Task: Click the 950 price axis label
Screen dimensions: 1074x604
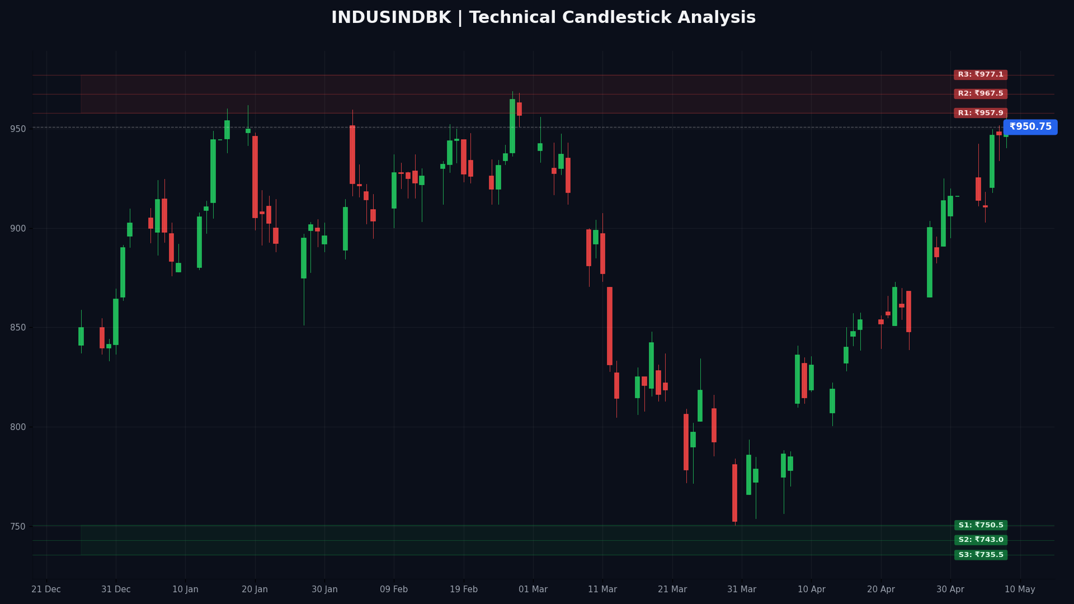Action: click(18, 129)
